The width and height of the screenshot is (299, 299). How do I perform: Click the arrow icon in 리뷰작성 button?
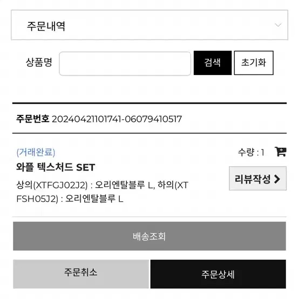[x=277, y=179]
